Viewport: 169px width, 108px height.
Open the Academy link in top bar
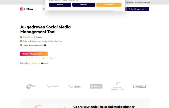point(130,2)
